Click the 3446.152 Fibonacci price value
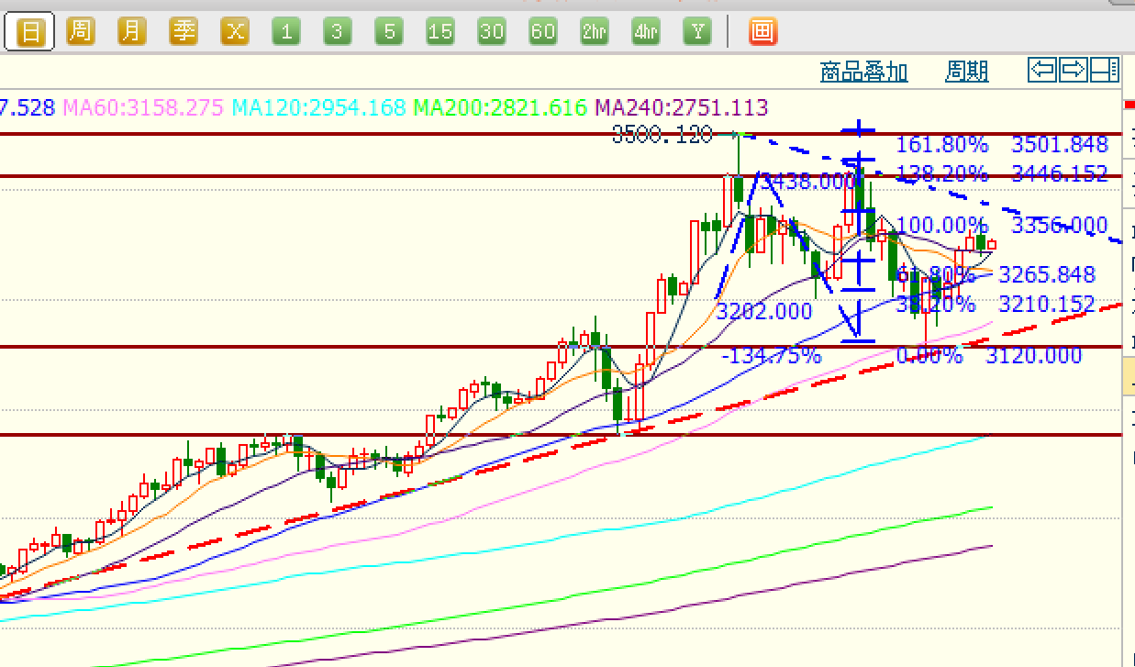 1060,173
